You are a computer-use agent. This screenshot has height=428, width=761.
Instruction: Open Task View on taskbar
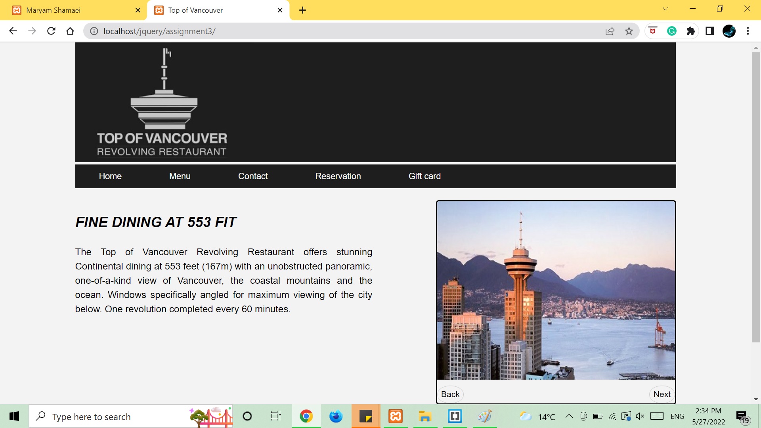click(275, 417)
